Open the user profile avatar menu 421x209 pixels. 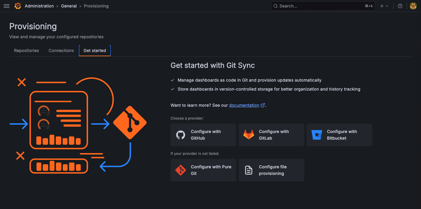[413, 6]
